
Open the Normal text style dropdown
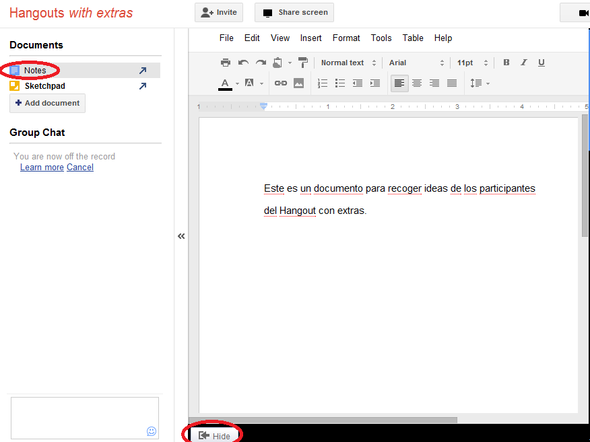tap(348, 63)
